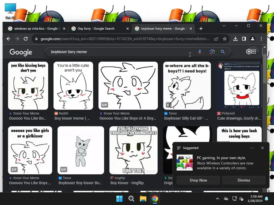Click the Google logo
This screenshot has height=205, width=274.
[x=21, y=52]
